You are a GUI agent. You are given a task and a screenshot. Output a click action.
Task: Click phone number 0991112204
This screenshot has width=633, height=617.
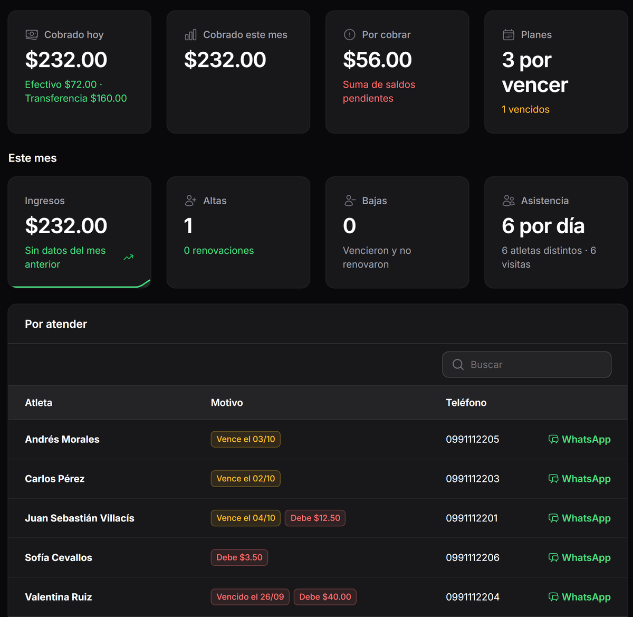pyautogui.click(x=473, y=597)
